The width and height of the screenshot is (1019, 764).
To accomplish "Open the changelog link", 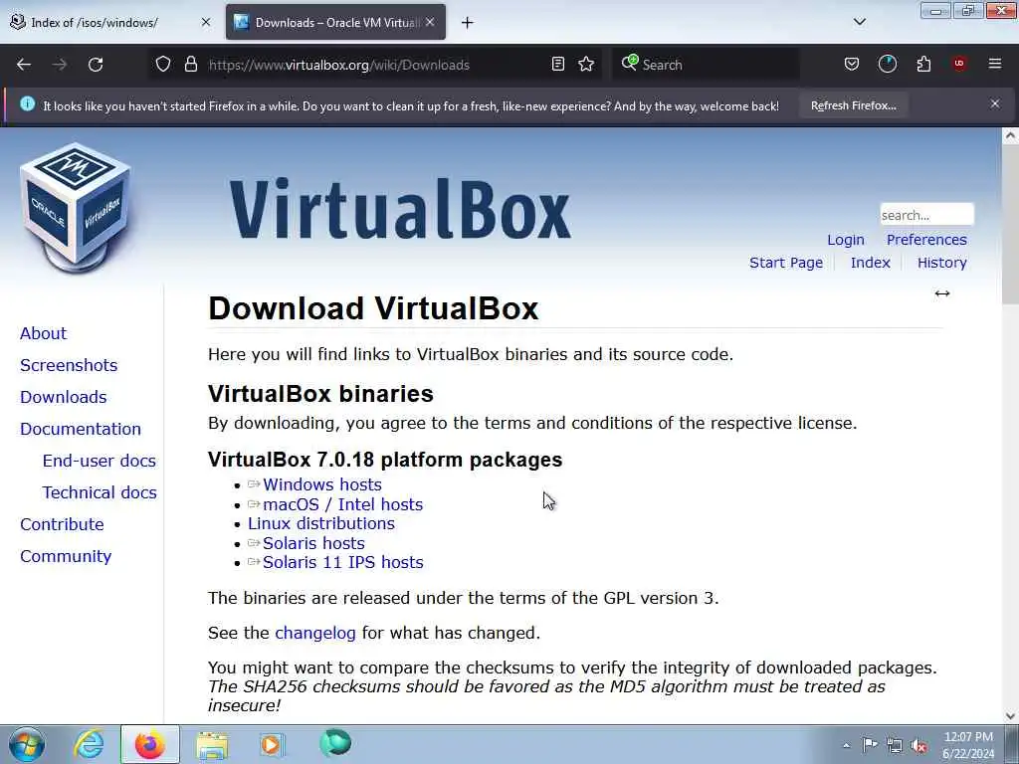I will click(315, 633).
